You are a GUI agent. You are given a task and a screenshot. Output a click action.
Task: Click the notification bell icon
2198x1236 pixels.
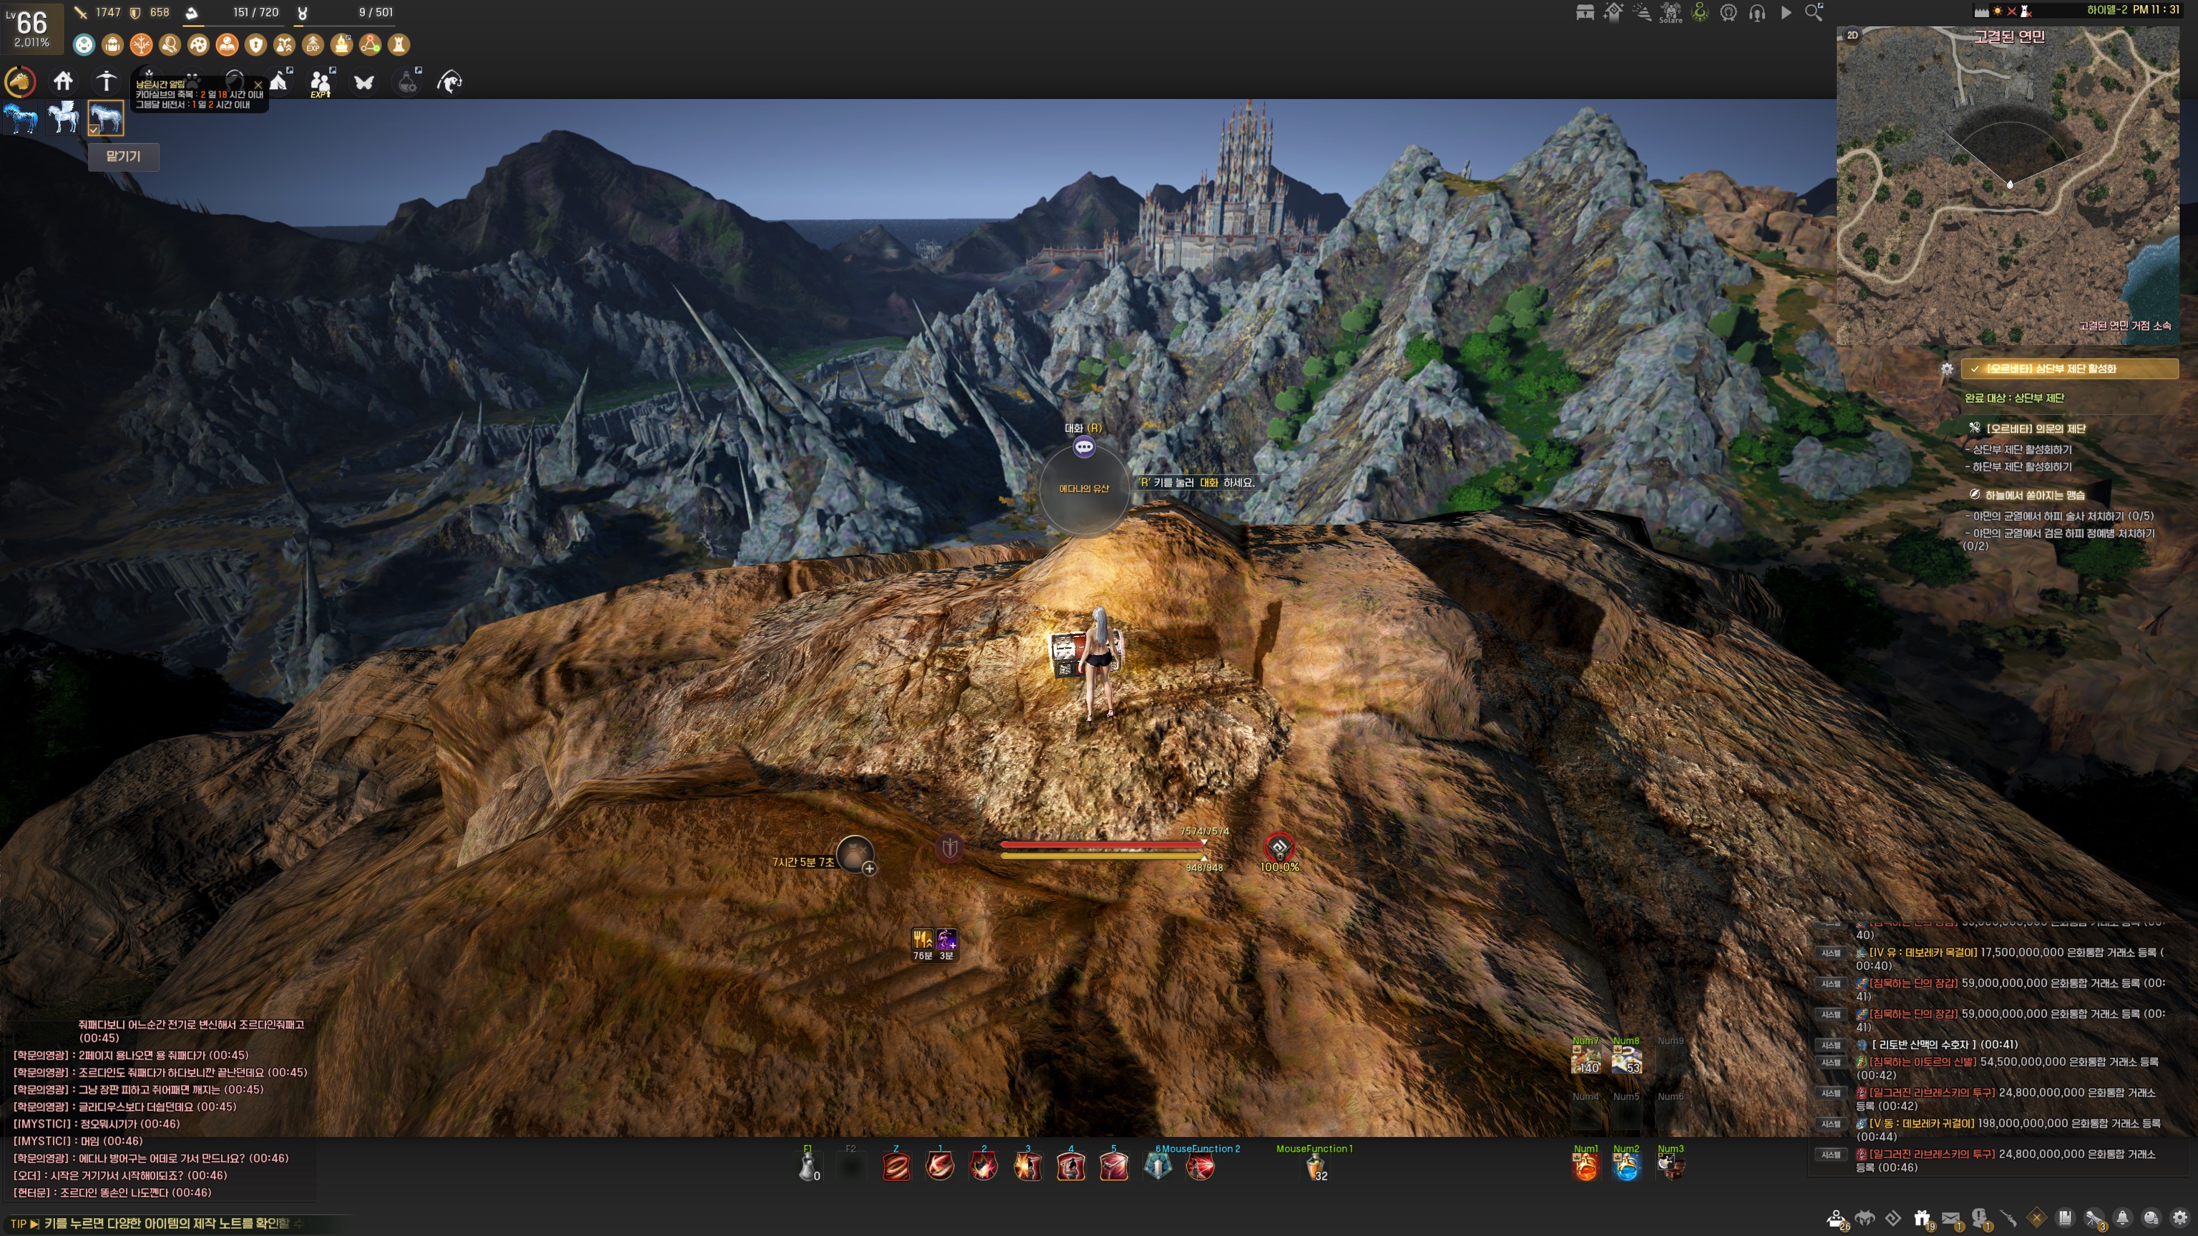tap(2122, 1218)
